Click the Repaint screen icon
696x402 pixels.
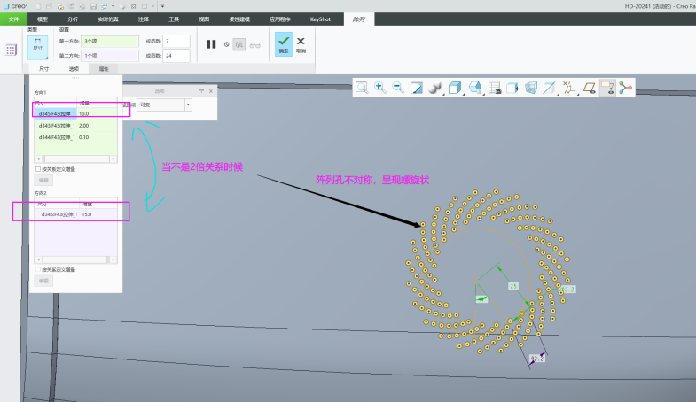coord(417,88)
